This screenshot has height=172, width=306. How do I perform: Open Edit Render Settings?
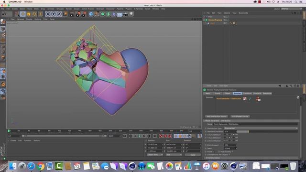84,14
